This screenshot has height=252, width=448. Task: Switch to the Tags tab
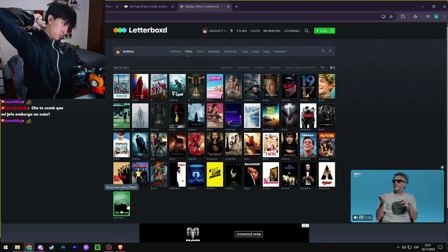click(x=266, y=51)
